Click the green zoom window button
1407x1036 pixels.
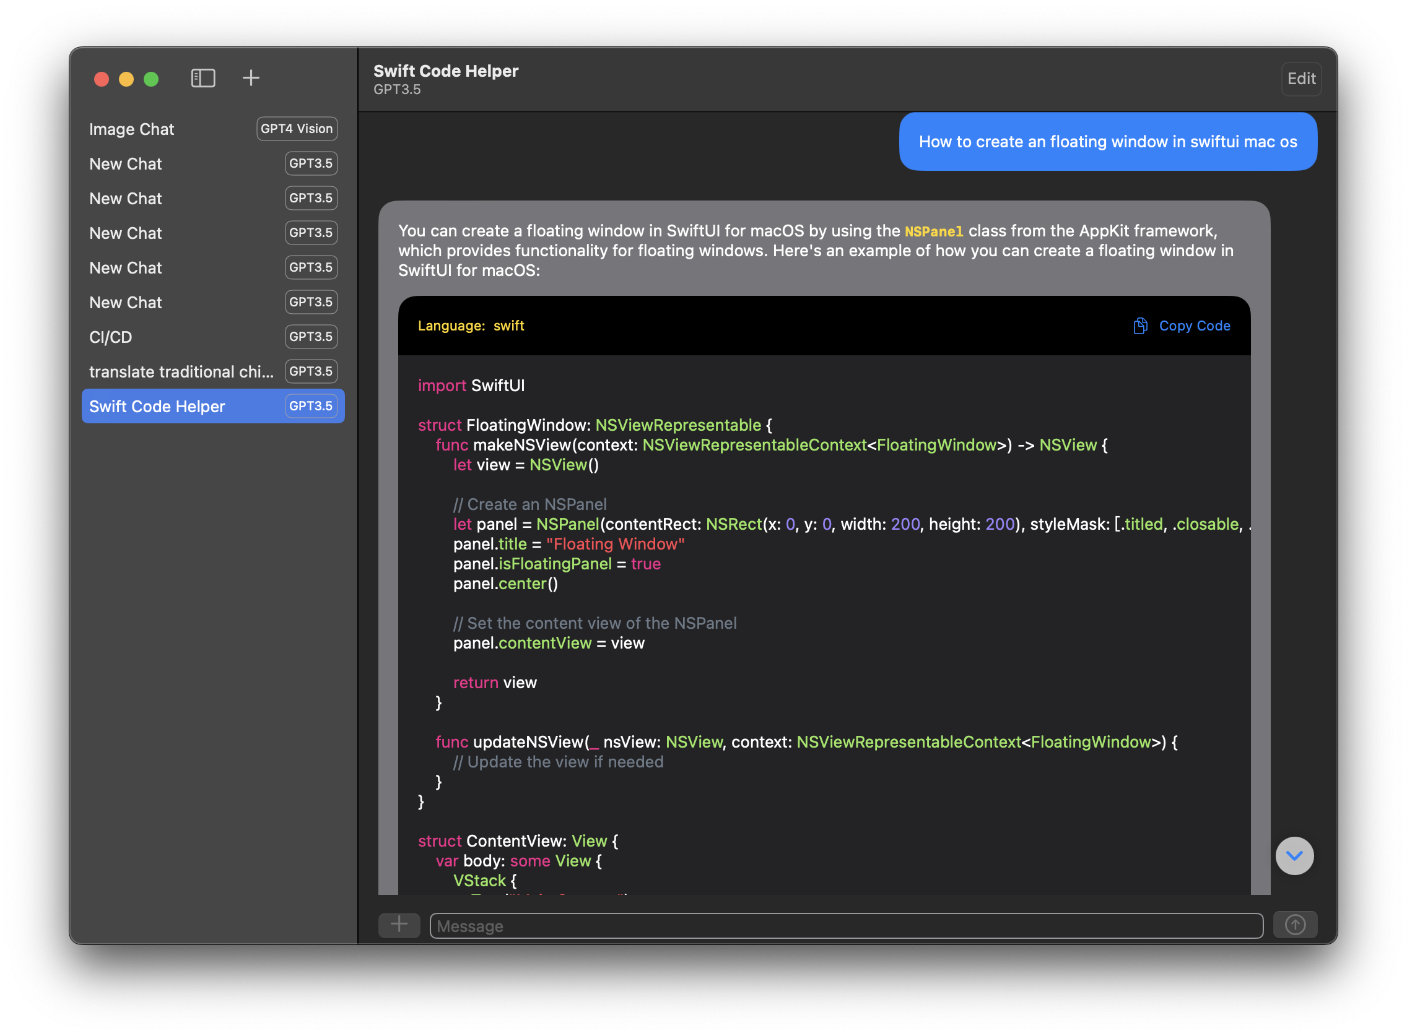point(151,79)
